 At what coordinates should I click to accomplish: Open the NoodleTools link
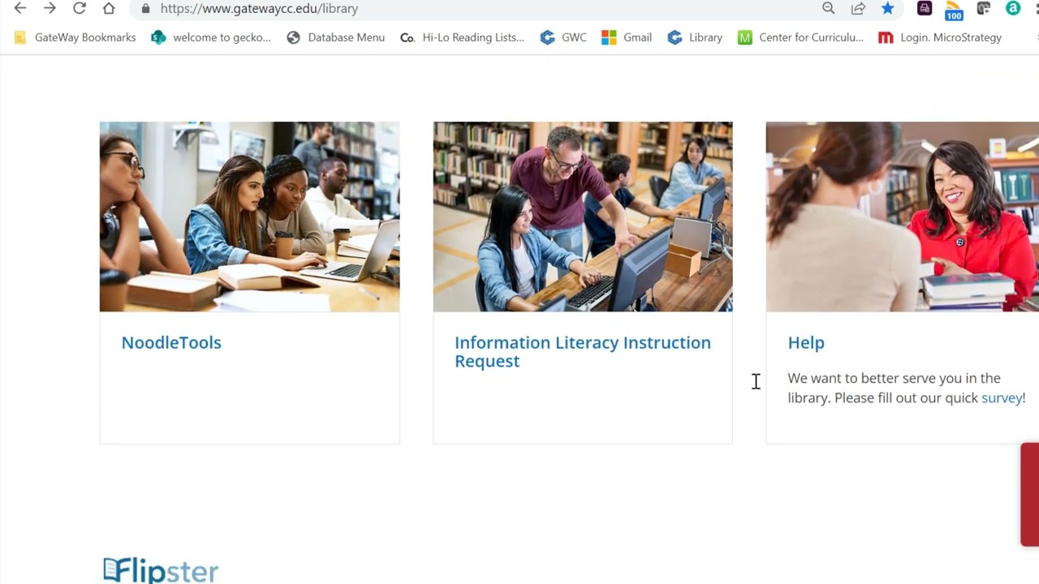(171, 342)
